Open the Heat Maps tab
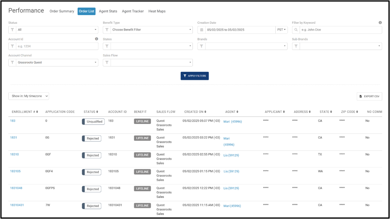The height and width of the screenshot is (219, 390). click(x=157, y=11)
